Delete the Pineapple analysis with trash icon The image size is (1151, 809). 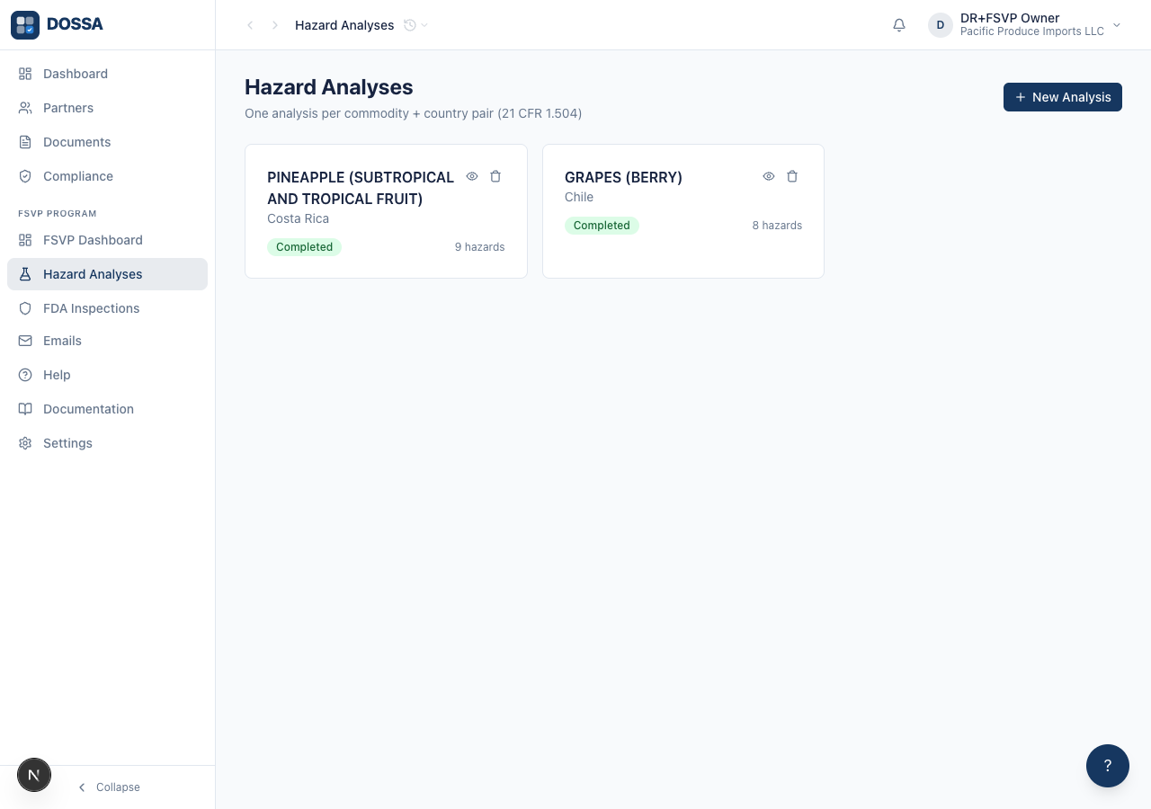[495, 176]
